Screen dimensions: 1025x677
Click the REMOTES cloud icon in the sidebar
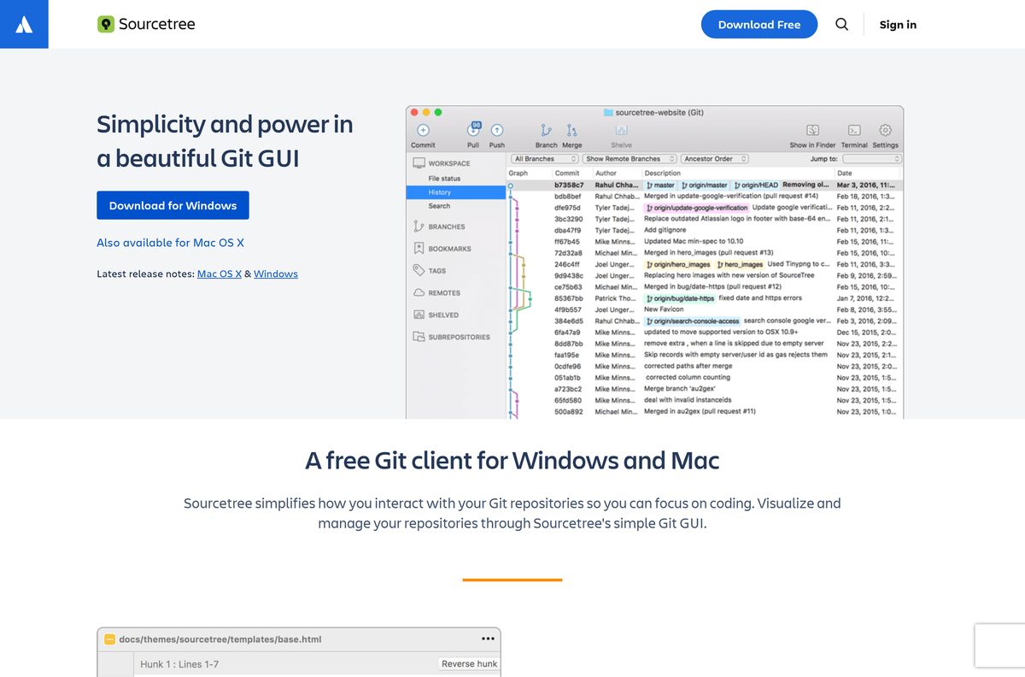(419, 292)
